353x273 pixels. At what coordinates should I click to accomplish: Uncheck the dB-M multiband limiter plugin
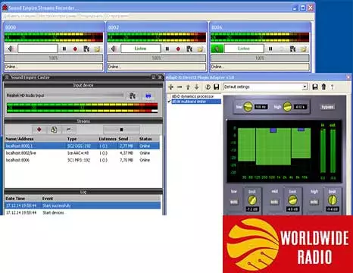pos(169,102)
